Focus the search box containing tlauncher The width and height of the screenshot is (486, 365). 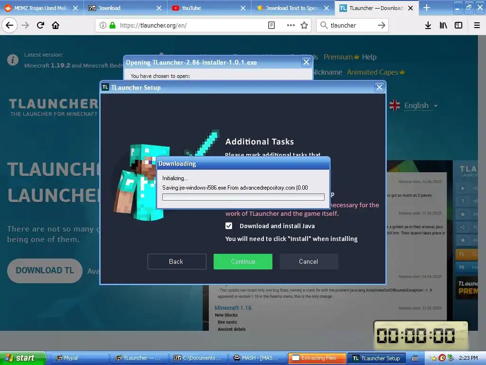coord(352,25)
